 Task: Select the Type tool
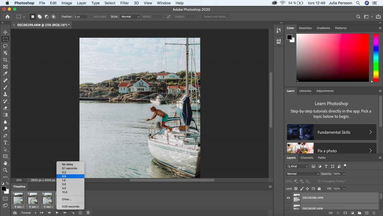5,143
